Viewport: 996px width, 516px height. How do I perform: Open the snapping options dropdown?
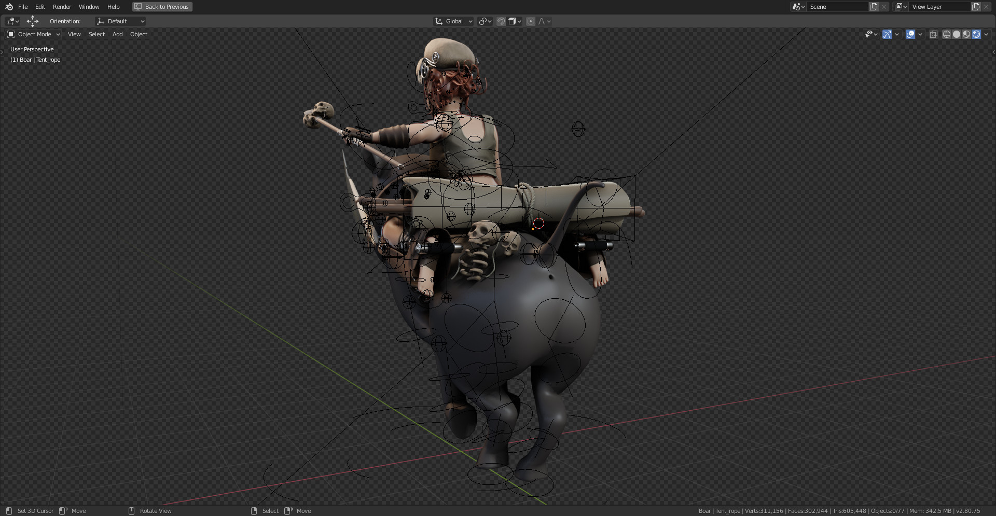pos(515,21)
